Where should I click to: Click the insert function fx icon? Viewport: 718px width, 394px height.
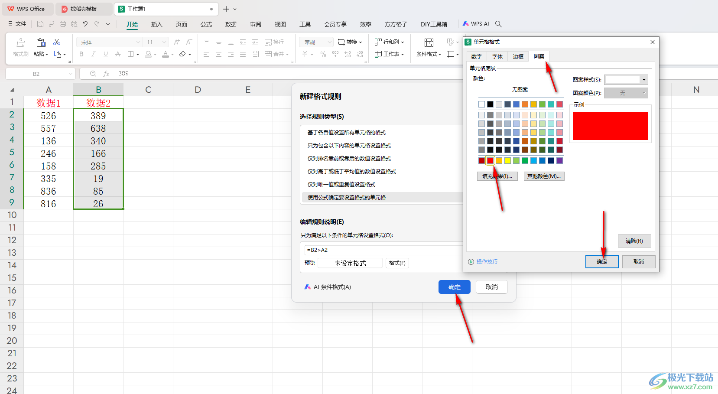[x=106, y=74]
